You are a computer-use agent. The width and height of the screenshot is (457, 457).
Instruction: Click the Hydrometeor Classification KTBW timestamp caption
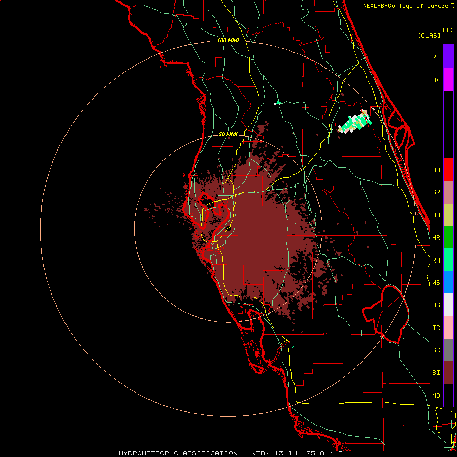pyautogui.click(x=231, y=453)
